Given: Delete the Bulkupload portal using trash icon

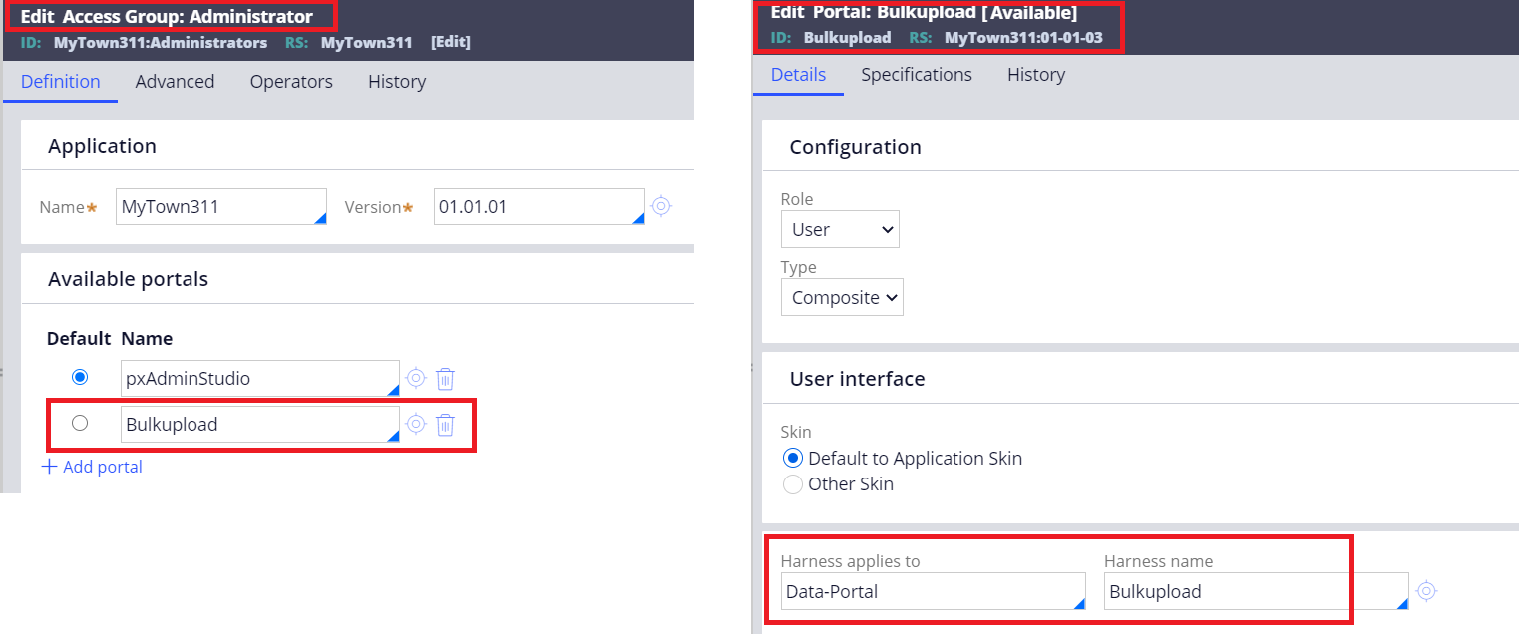Looking at the screenshot, I should (x=445, y=424).
